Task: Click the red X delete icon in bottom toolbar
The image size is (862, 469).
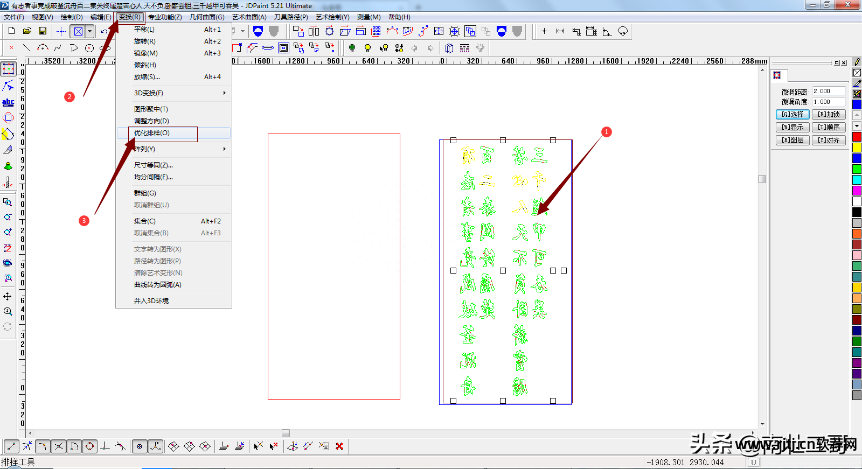Action: click(x=339, y=446)
